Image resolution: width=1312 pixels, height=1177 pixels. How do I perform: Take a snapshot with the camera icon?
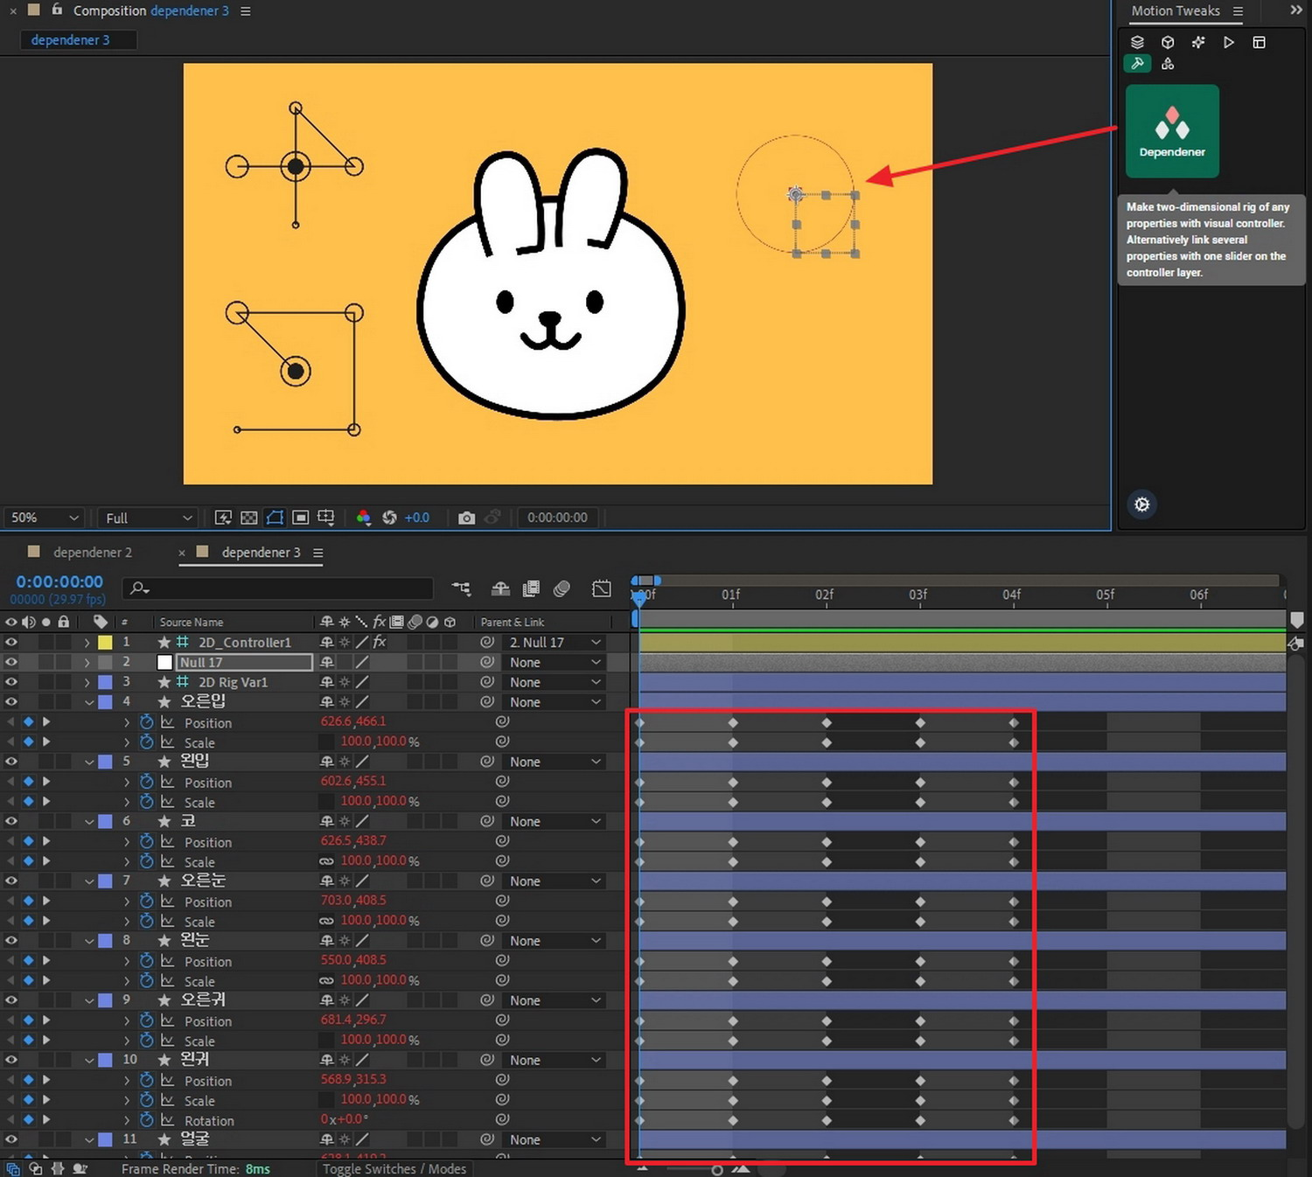[466, 518]
